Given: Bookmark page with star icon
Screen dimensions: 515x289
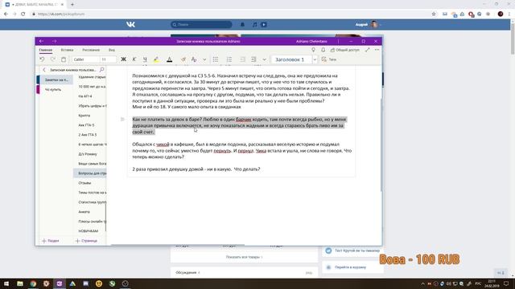Looking at the screenshot, I should pyautogui.click(x=434, y=14).
